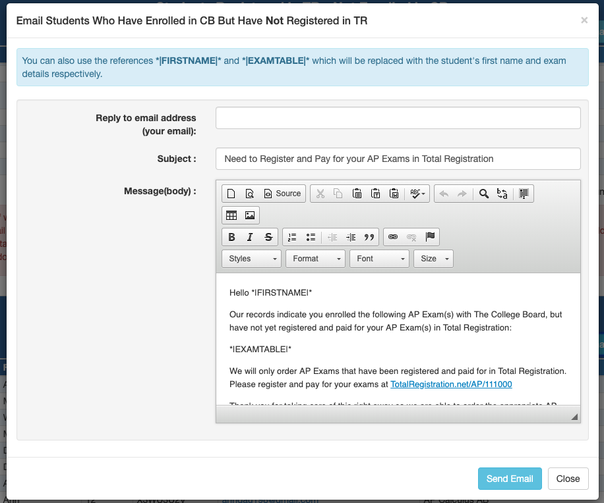
Task: Click the blue info banner about references
Action: click(x=303, y=67)
